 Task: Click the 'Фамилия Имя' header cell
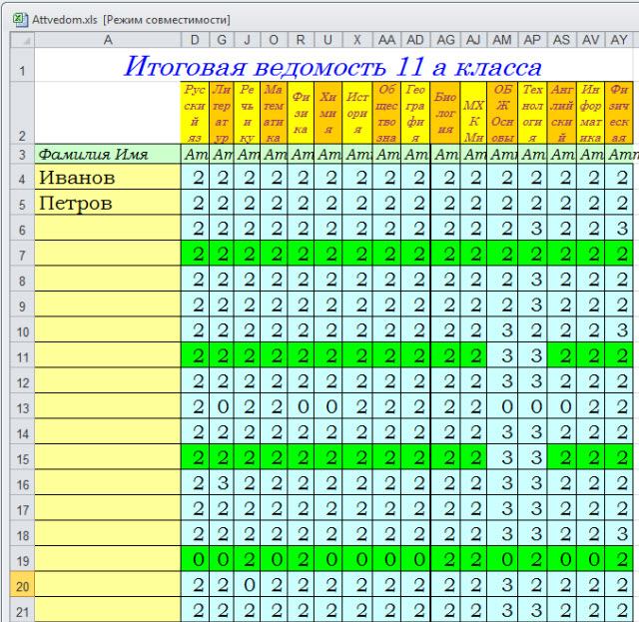tap(108, 155)
